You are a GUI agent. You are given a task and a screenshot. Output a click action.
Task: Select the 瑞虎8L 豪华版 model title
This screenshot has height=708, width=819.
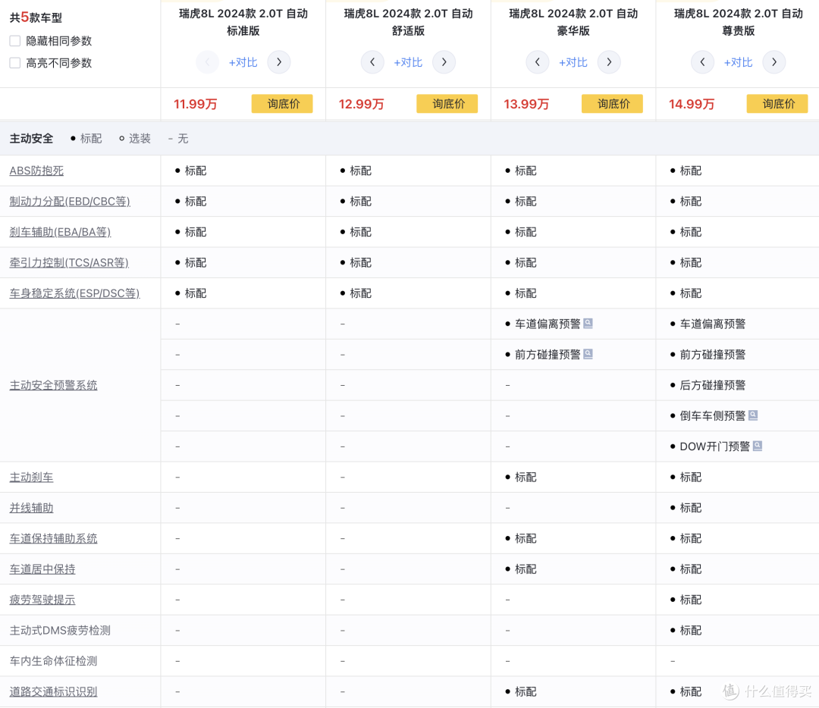[573, 22]
